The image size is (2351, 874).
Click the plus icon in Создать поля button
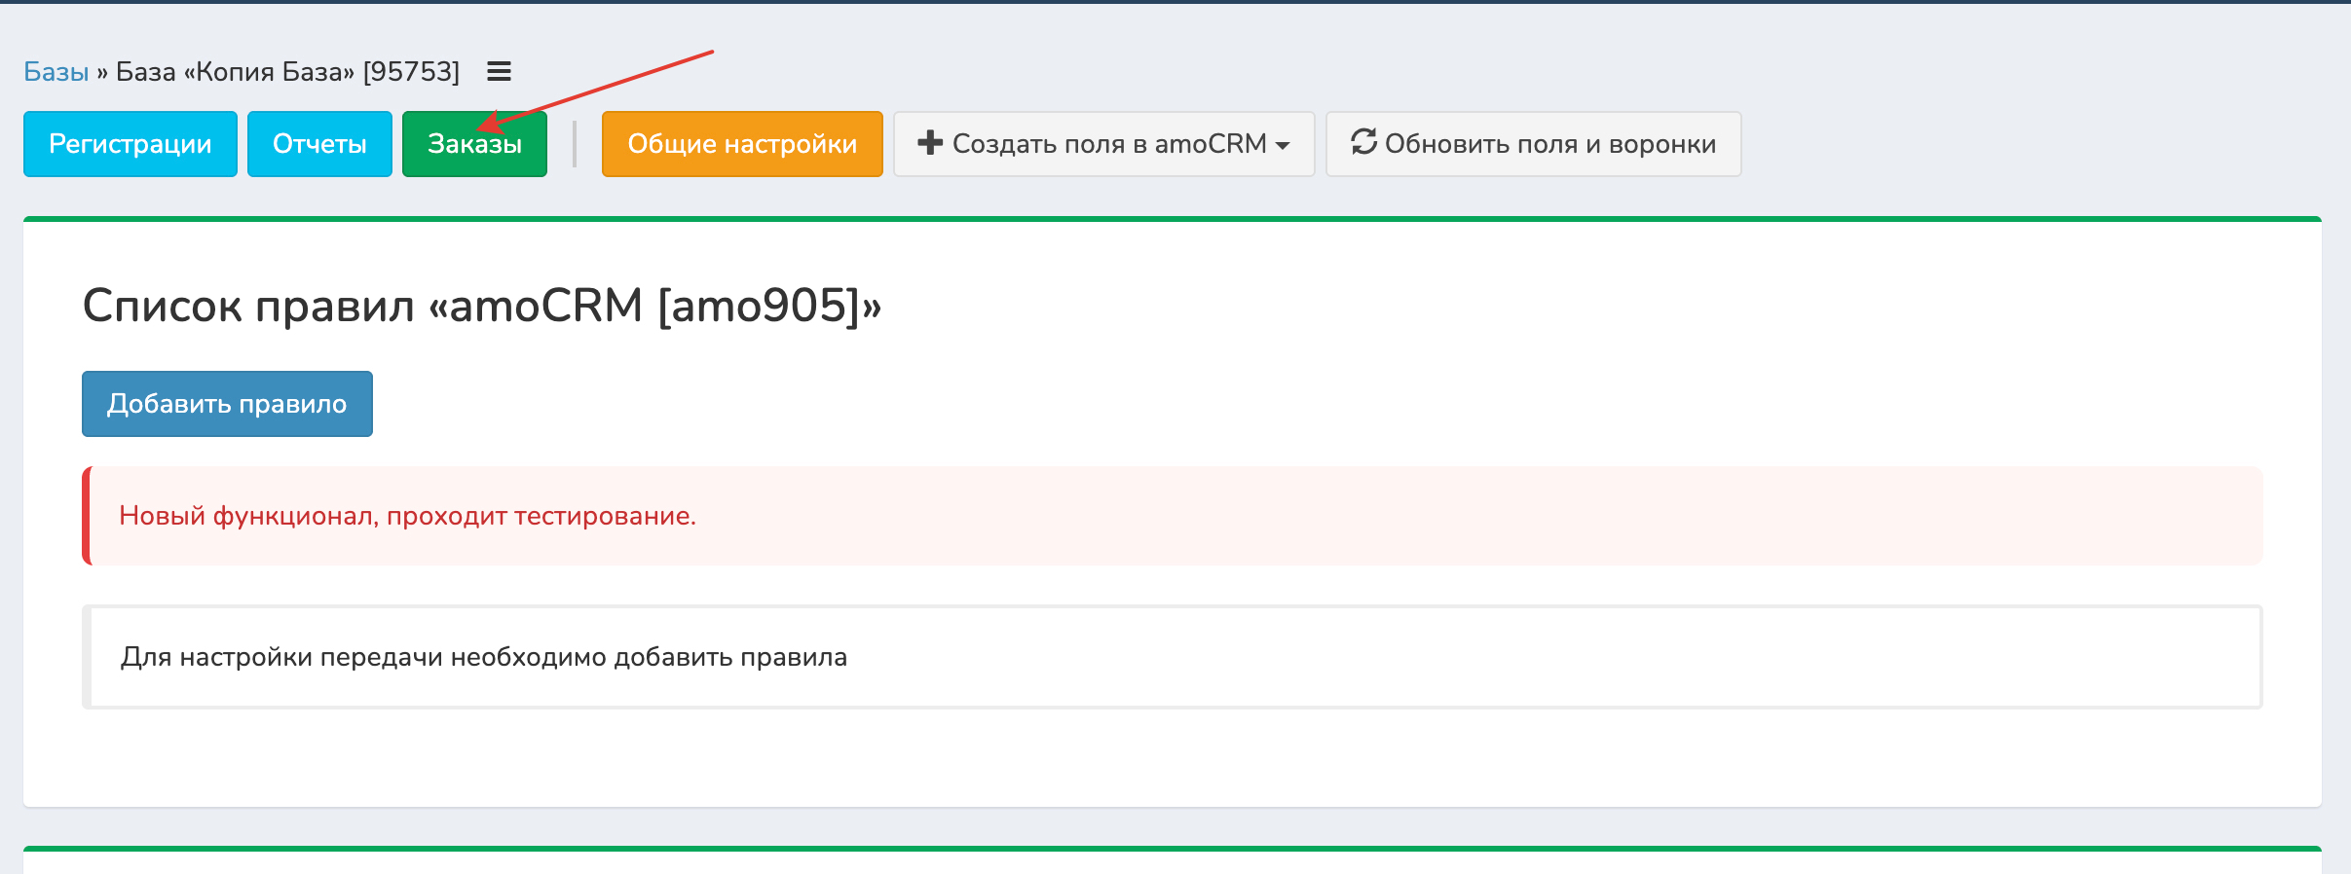(930, 143)
